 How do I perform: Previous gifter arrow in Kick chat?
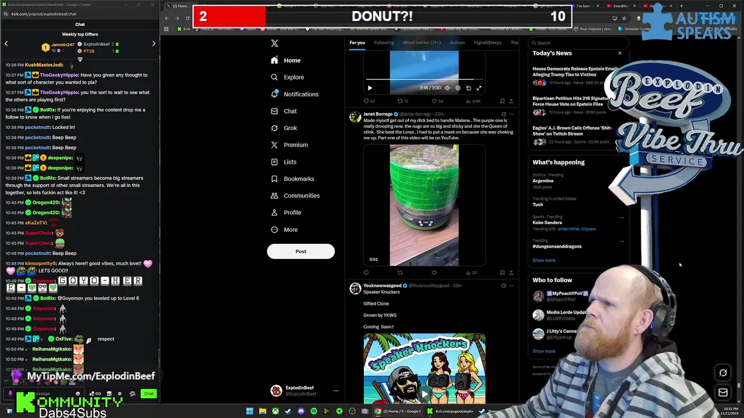pos(6,44)
